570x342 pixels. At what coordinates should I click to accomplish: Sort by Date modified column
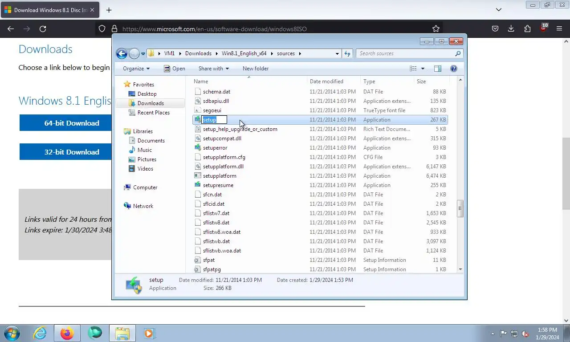click(x=334, y=81)
